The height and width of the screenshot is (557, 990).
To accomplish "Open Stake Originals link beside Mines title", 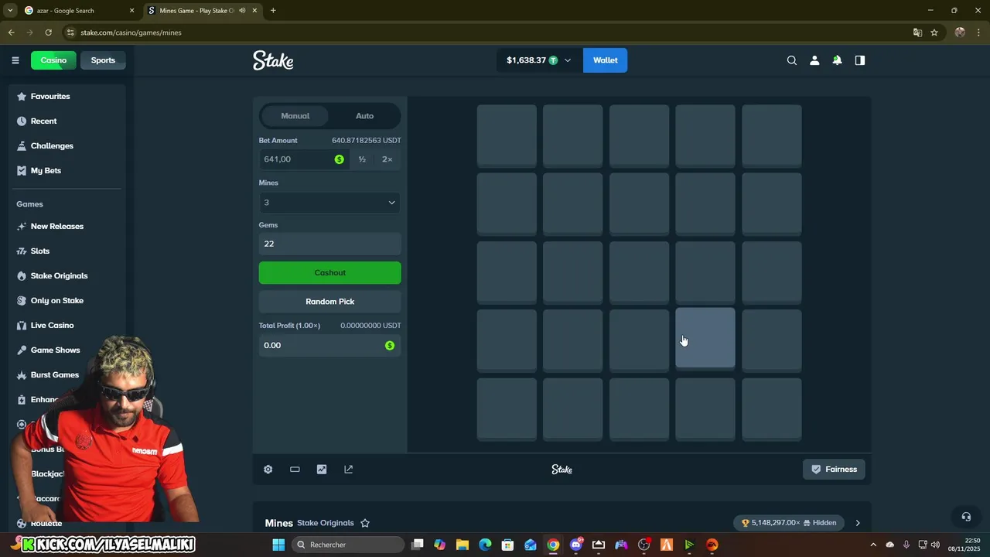I will point(326,523).
